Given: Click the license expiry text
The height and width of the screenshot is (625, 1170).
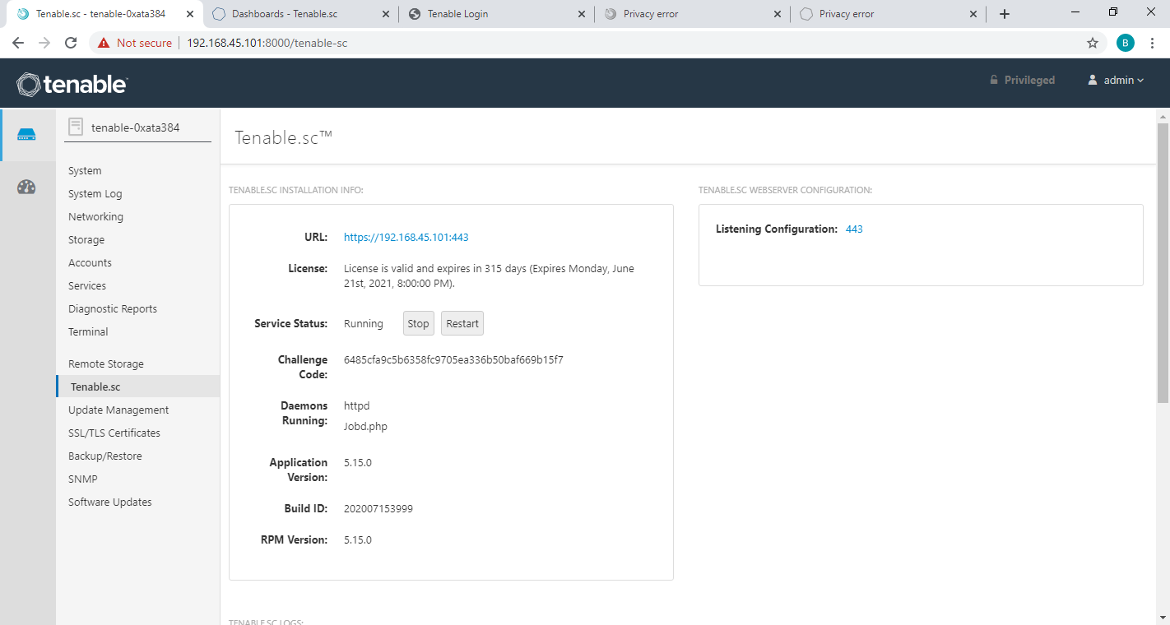Looking at the screenshot, I should (x=489, y=276).
